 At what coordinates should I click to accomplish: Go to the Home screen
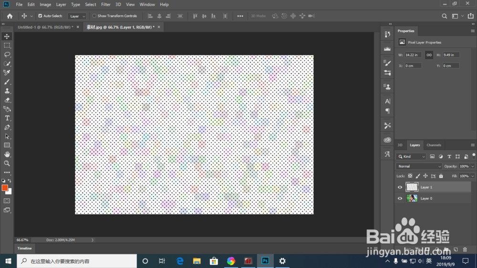tap(10, 16)
